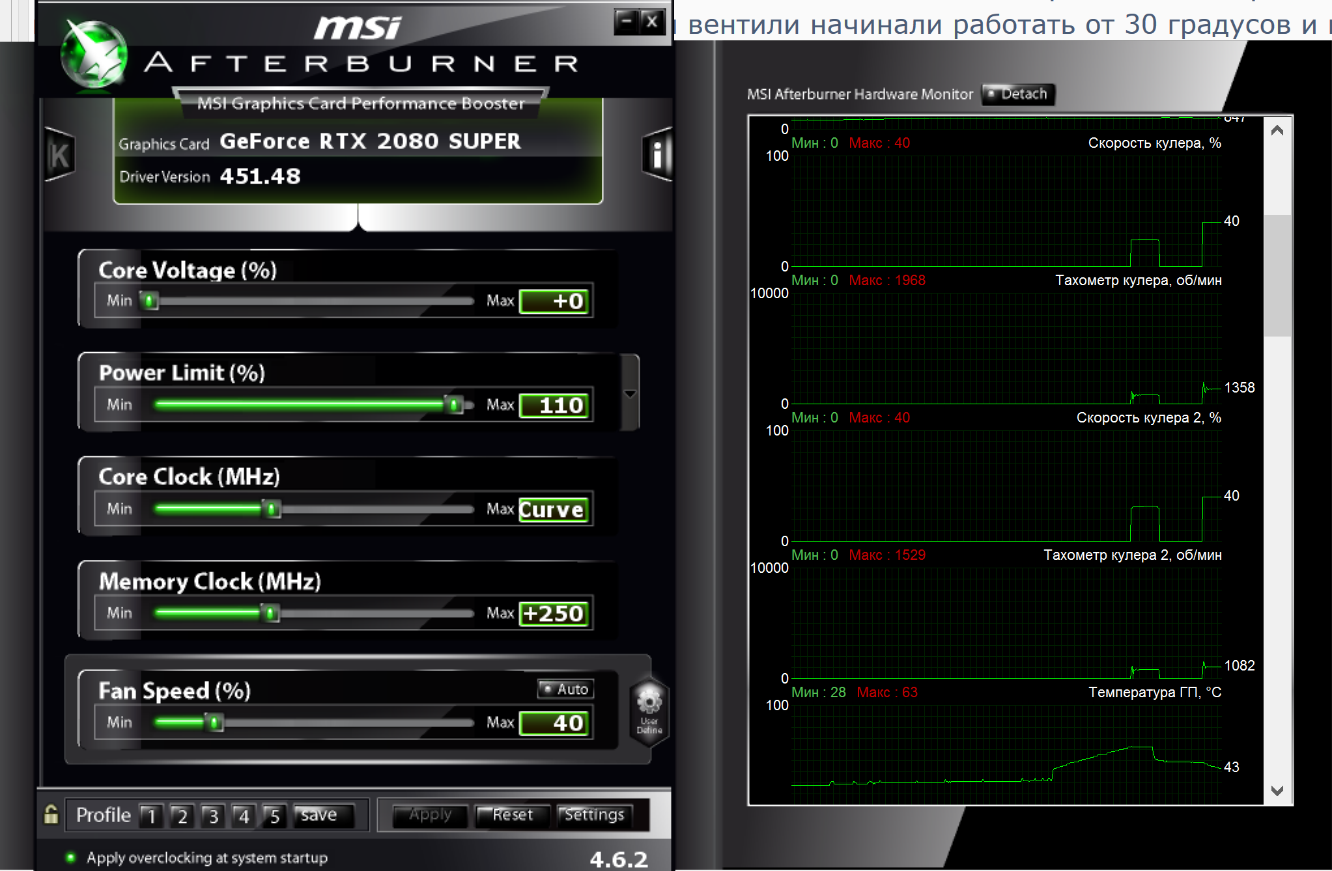The width and height of the screenshot is (1332, 871).
Task: Click the Kombustor K icon
Action: [60, 155]
